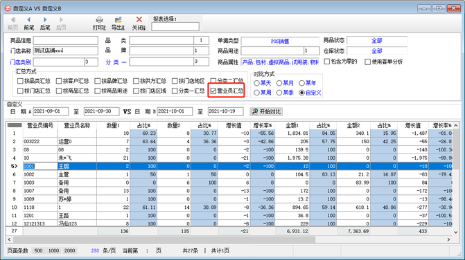
Task: Click the 商品用途 input field
Action: [x=272, y=51]
